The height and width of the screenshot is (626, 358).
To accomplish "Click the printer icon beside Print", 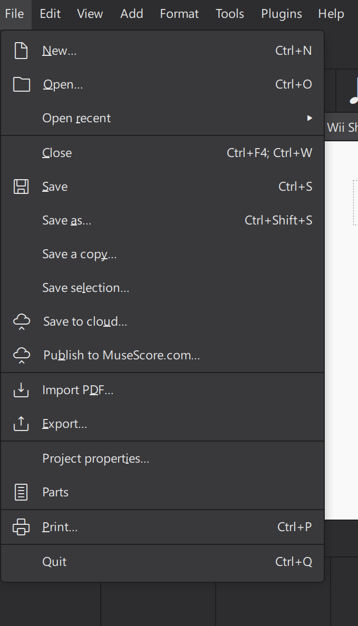I will tap(21, 526).
